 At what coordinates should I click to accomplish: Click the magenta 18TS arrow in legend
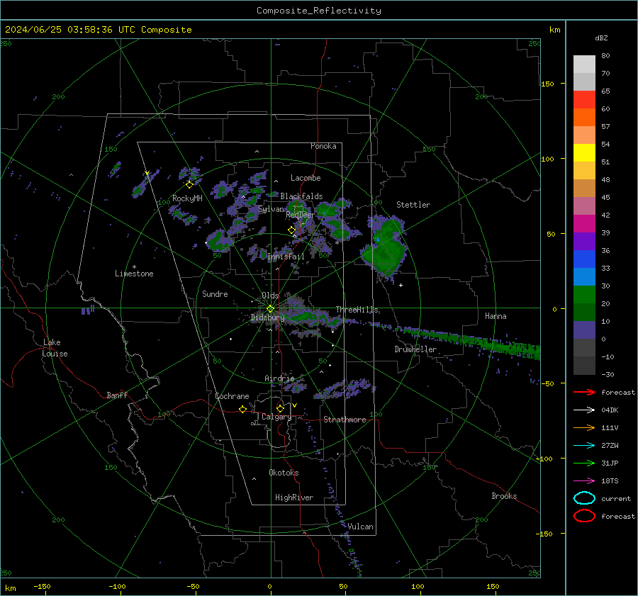[x=584, y=481]
